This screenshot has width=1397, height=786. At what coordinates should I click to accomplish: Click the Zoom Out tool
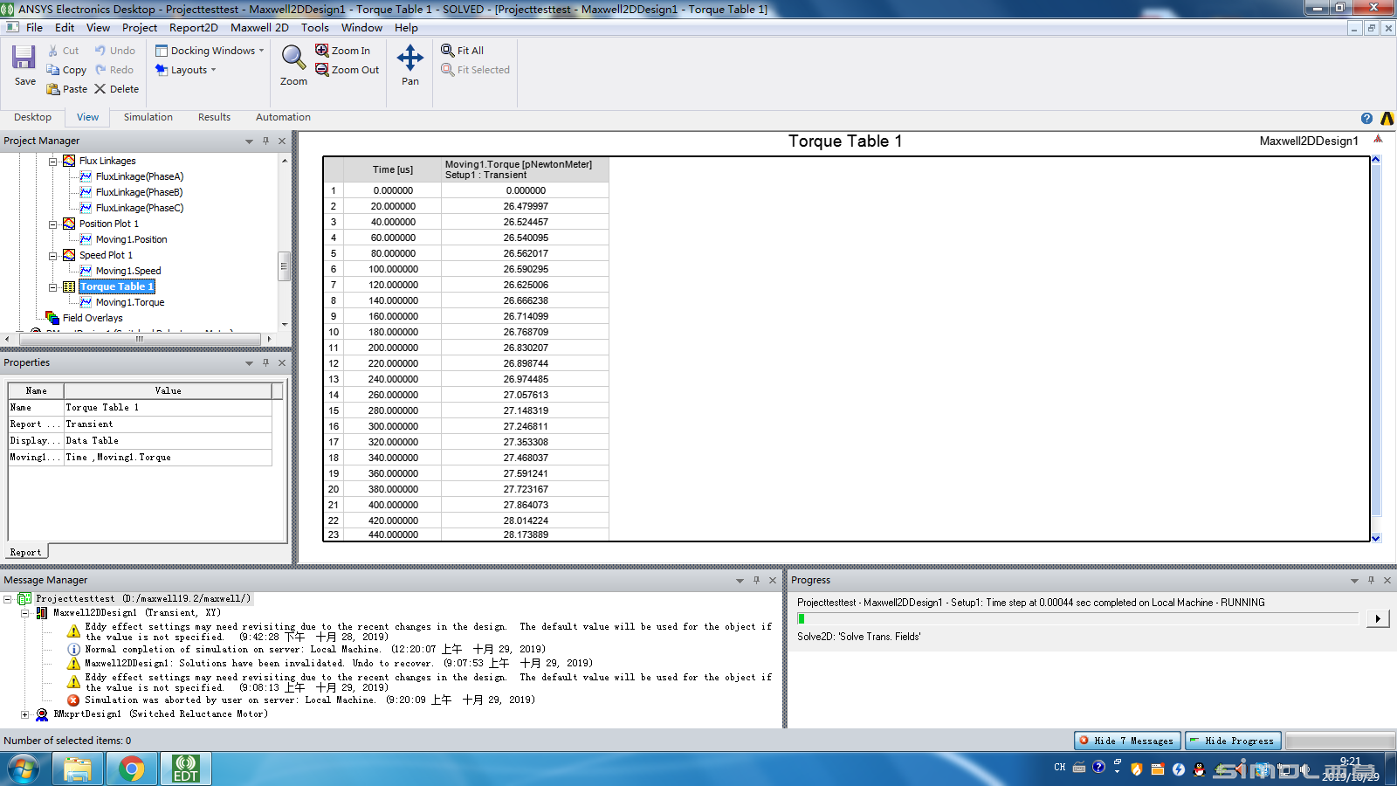[x=347, y=70]
